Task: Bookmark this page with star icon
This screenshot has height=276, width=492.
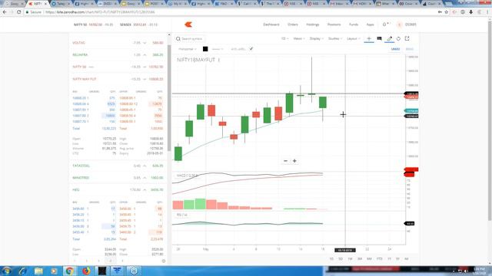Action: click(447, 12)
